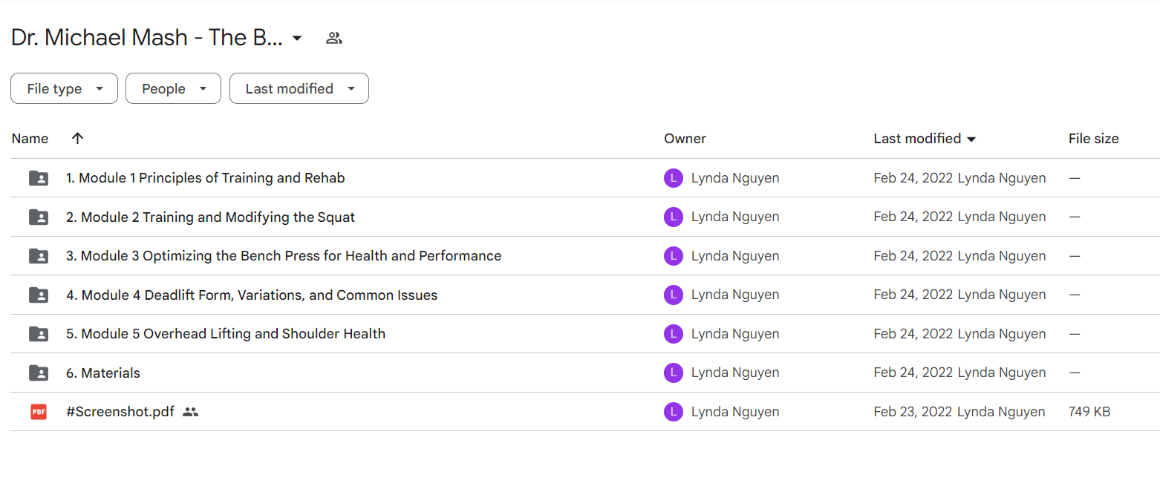Viewport: 1160px width, 492px height.
Task: Click the 749 KB file size value
Action: pos(1089,412)
